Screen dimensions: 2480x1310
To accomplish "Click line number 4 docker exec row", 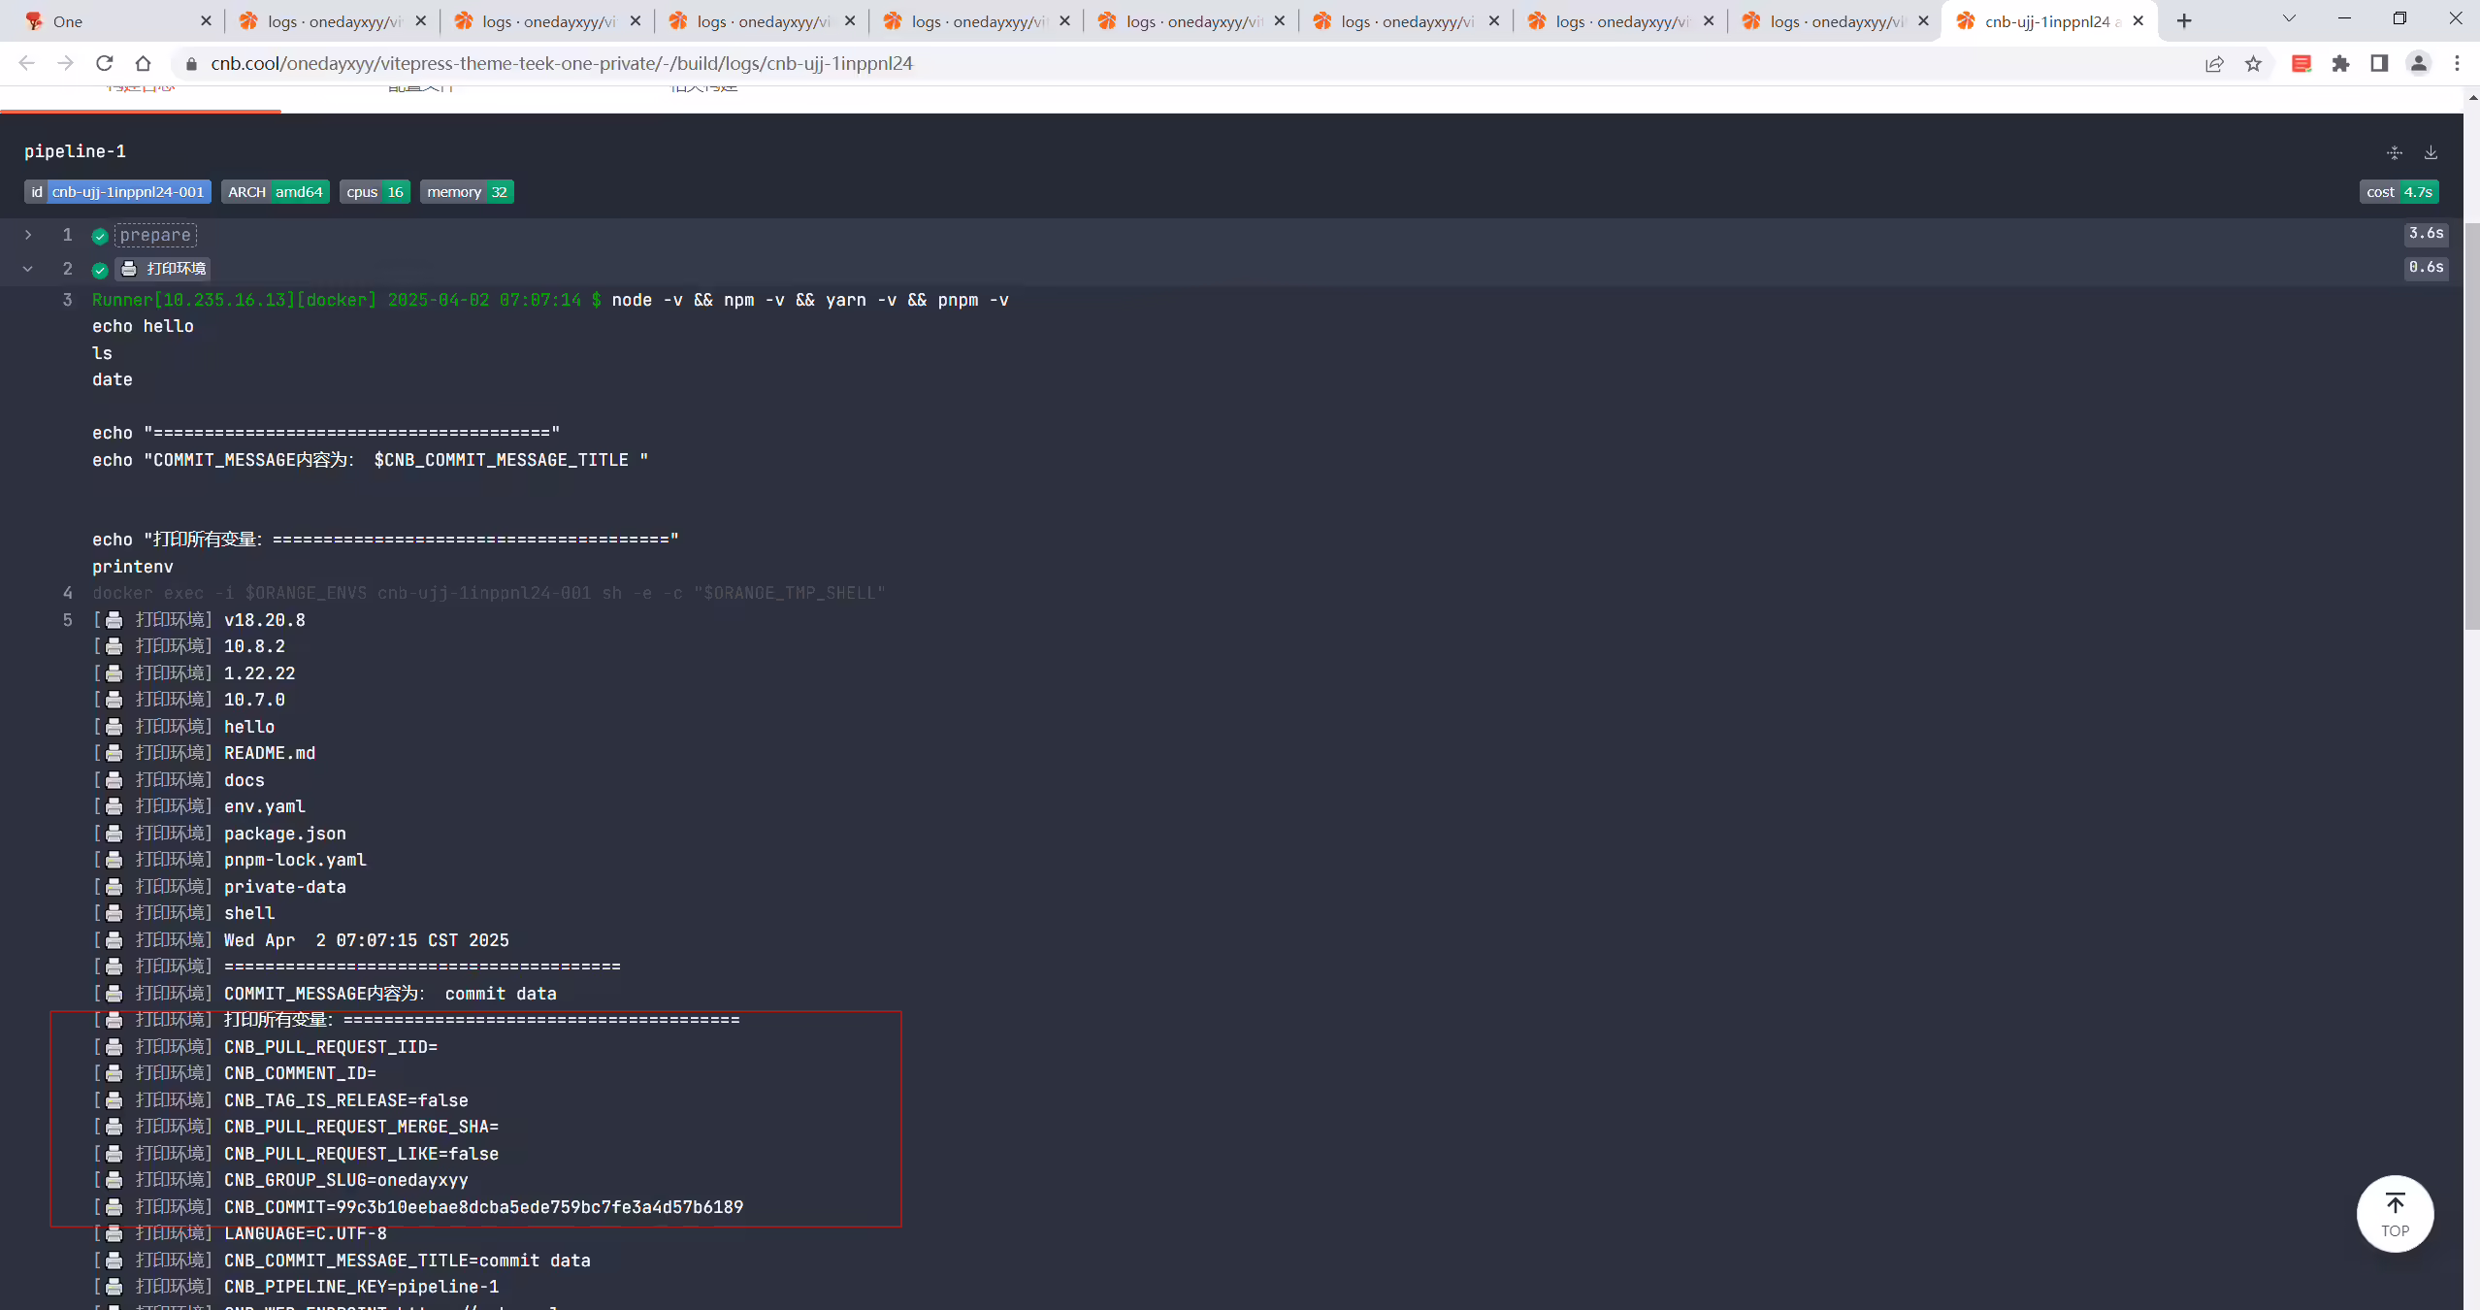I will coord(488,593).
